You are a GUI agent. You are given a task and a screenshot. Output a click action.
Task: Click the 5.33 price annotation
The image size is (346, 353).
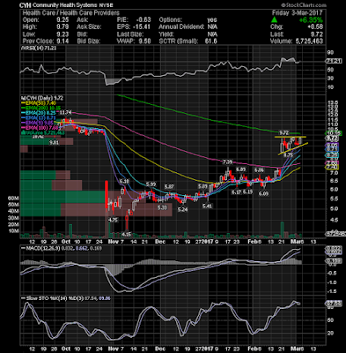(x=162, y=207)
